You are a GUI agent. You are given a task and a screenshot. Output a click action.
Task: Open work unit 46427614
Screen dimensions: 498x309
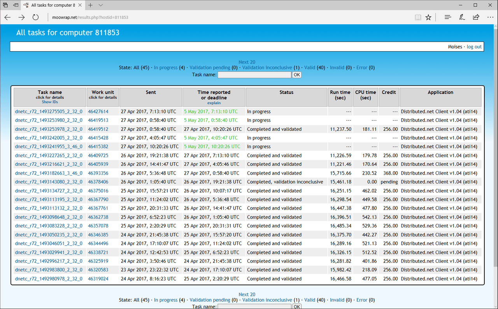(x=98, y=111)
